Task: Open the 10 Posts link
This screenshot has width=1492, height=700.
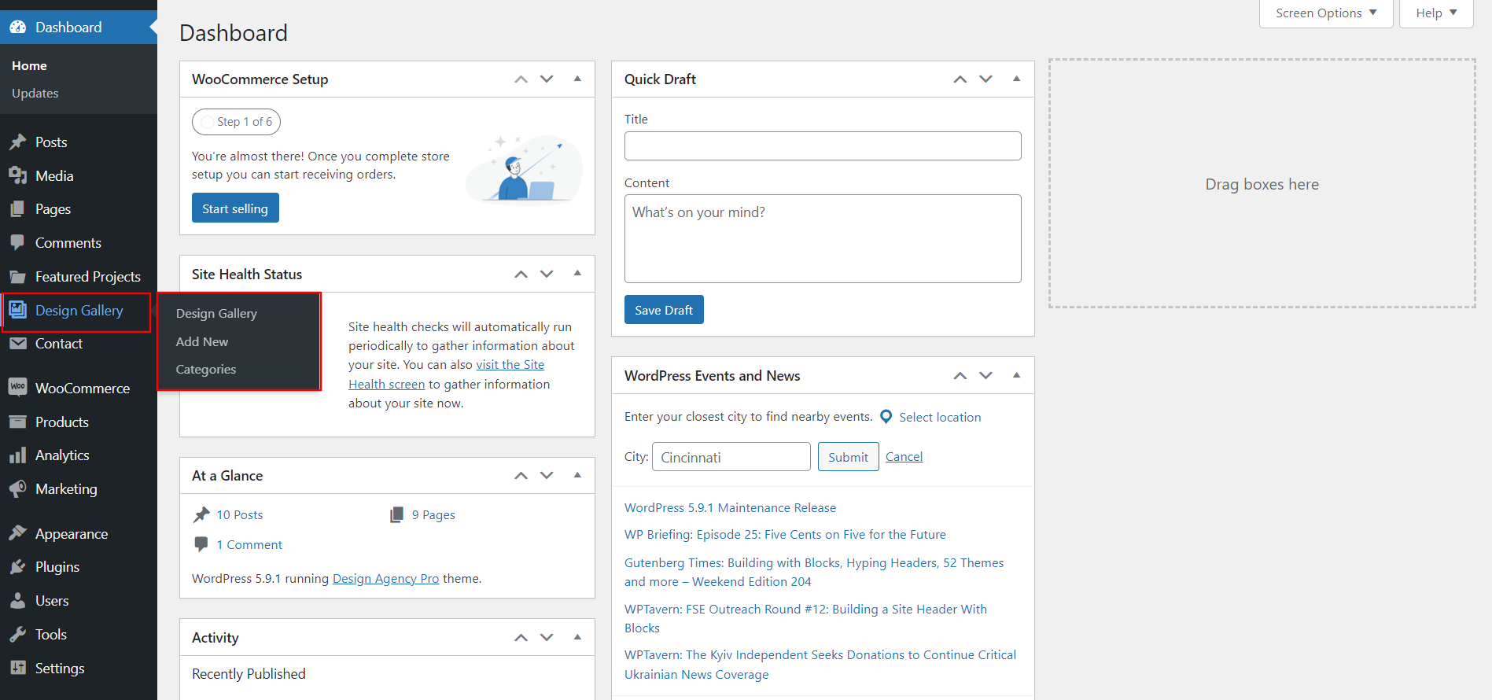Action: pyautogui.click(x=240, y=515)
